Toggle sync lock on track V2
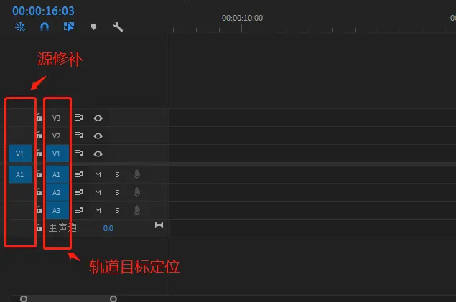 tap(79, 136)
